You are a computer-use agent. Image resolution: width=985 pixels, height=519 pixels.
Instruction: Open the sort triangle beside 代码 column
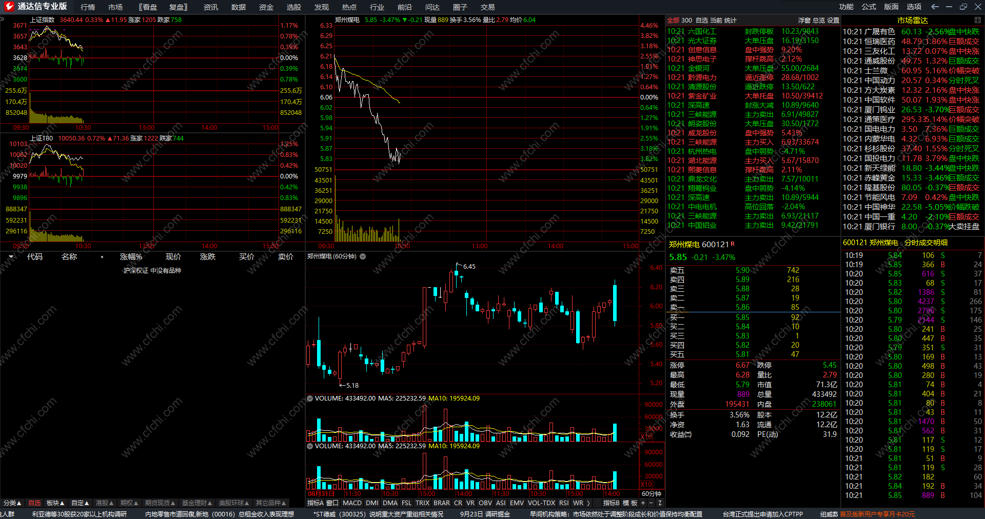[x=11, y=256]
